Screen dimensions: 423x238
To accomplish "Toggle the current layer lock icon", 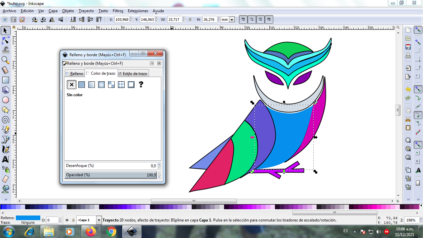I will tap(73, 220).
